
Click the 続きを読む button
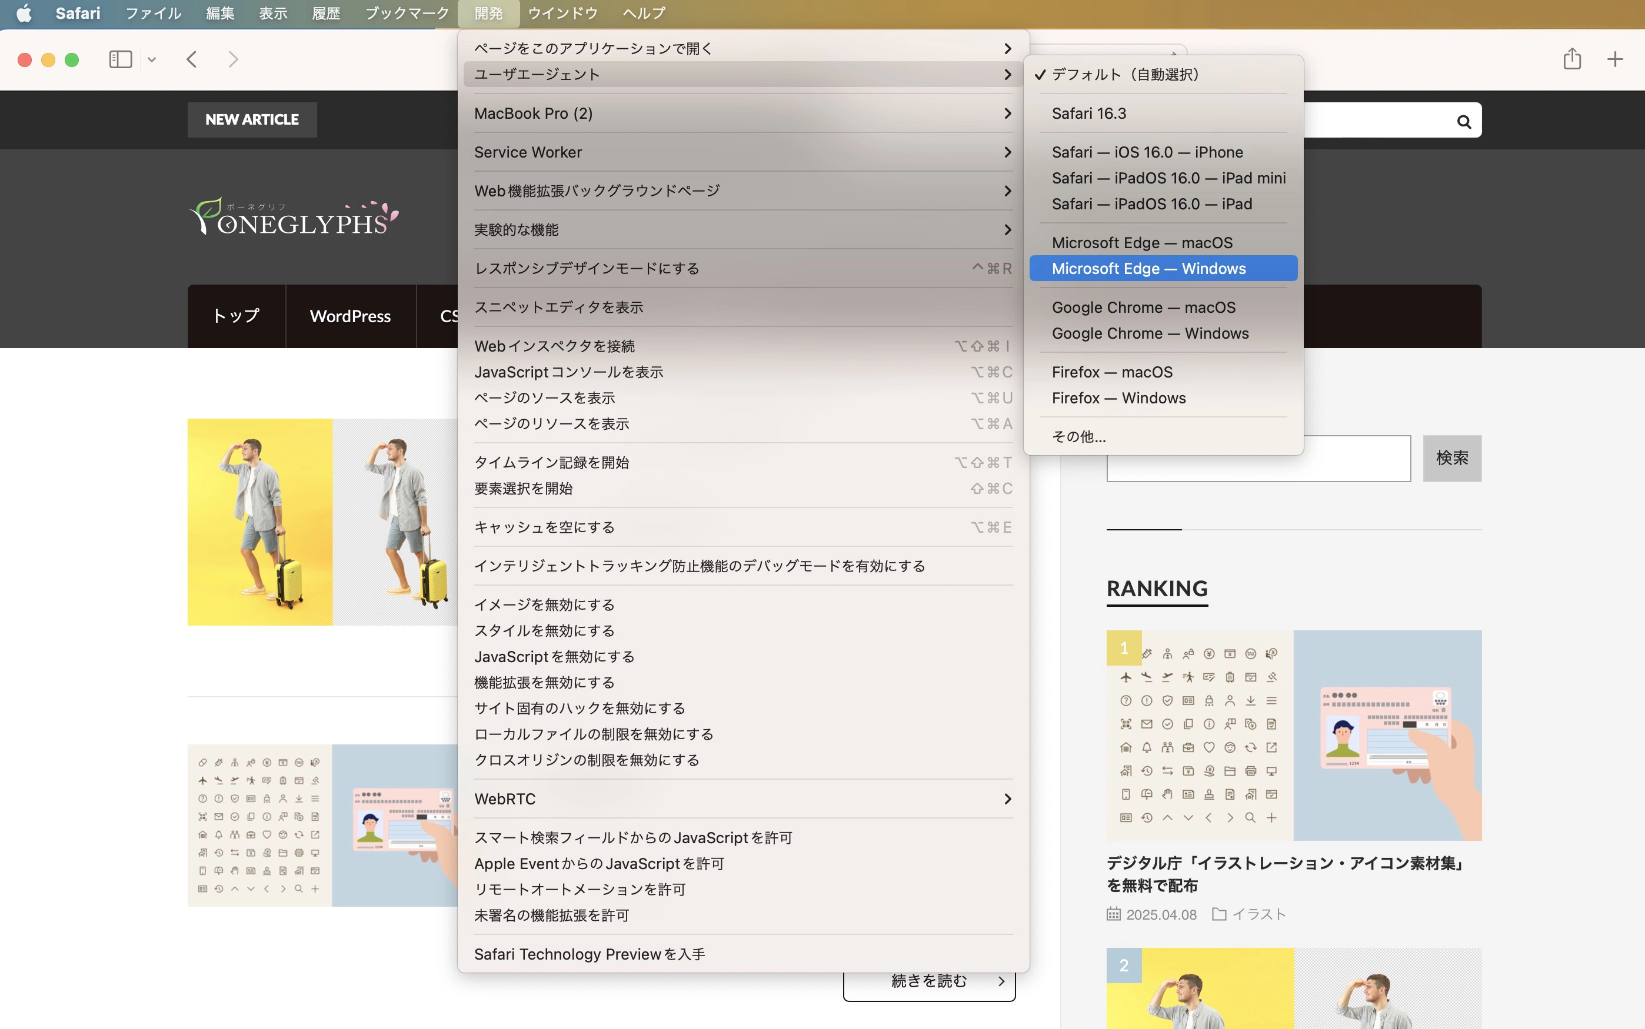pyautogui.click(x=929, y=981)
